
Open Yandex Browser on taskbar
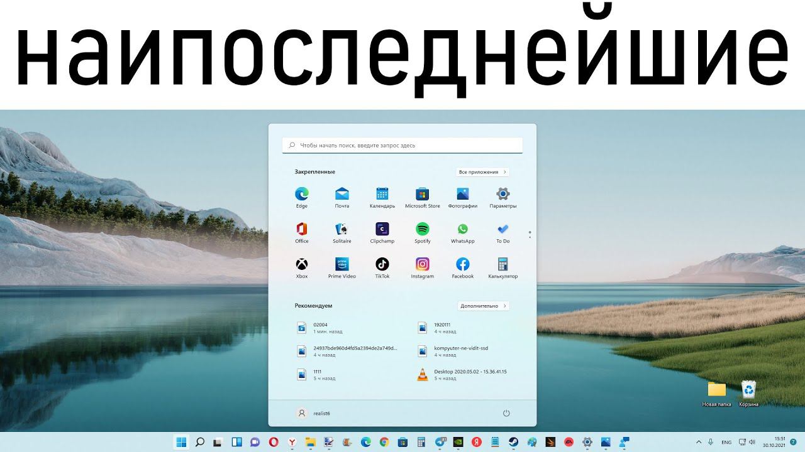(x=292, y=442)
